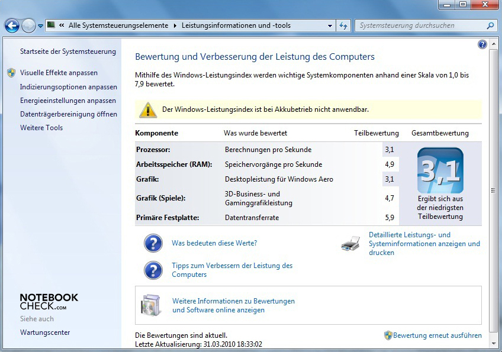Click the 4,9 RAM subscore

pyautogui.click(x=390, y=164)
